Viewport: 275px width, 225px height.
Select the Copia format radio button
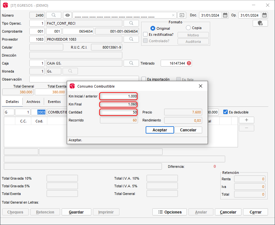coord(188,28)
